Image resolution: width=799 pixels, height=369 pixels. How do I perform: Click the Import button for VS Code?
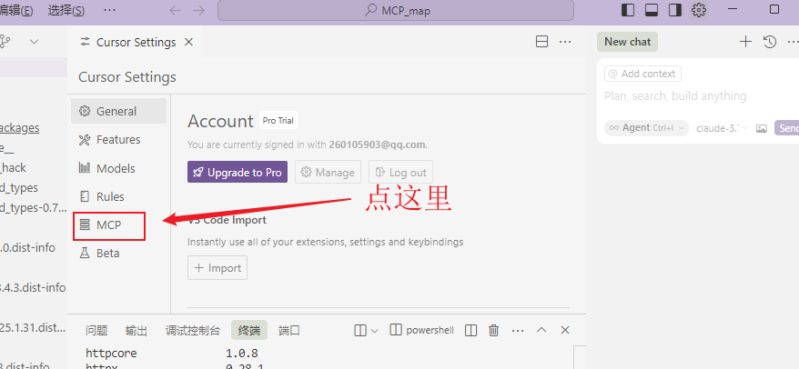click(x=217, y=268)
